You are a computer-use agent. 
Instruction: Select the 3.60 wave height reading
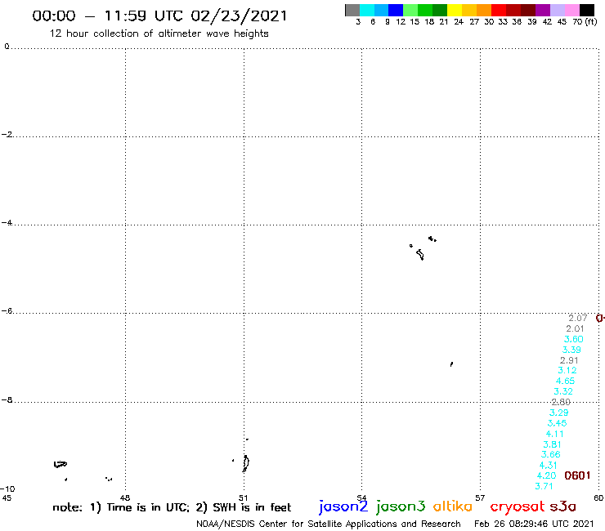point(573,339)
